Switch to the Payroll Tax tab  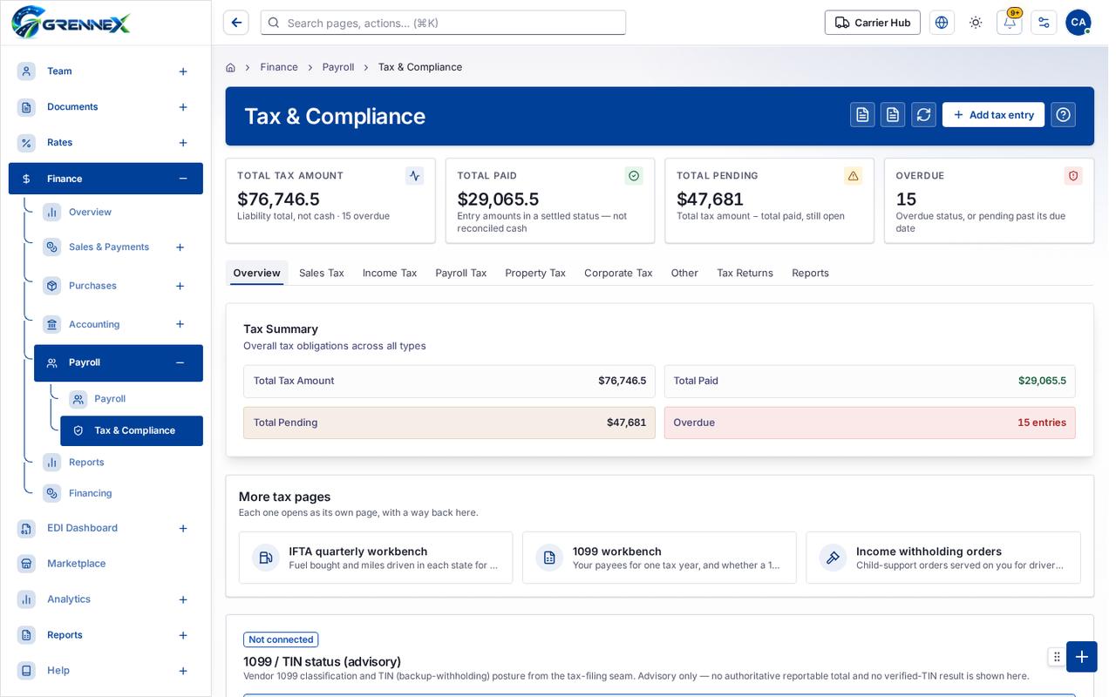(x=461, y=273)
